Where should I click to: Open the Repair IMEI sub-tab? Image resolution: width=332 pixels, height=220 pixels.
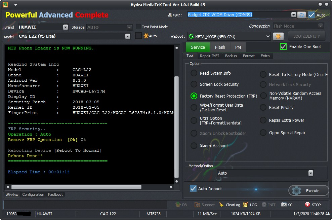[209, 56]
